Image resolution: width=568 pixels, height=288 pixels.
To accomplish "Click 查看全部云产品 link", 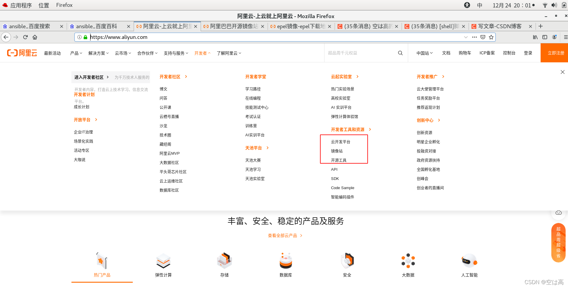I will [x=285, y=235].
